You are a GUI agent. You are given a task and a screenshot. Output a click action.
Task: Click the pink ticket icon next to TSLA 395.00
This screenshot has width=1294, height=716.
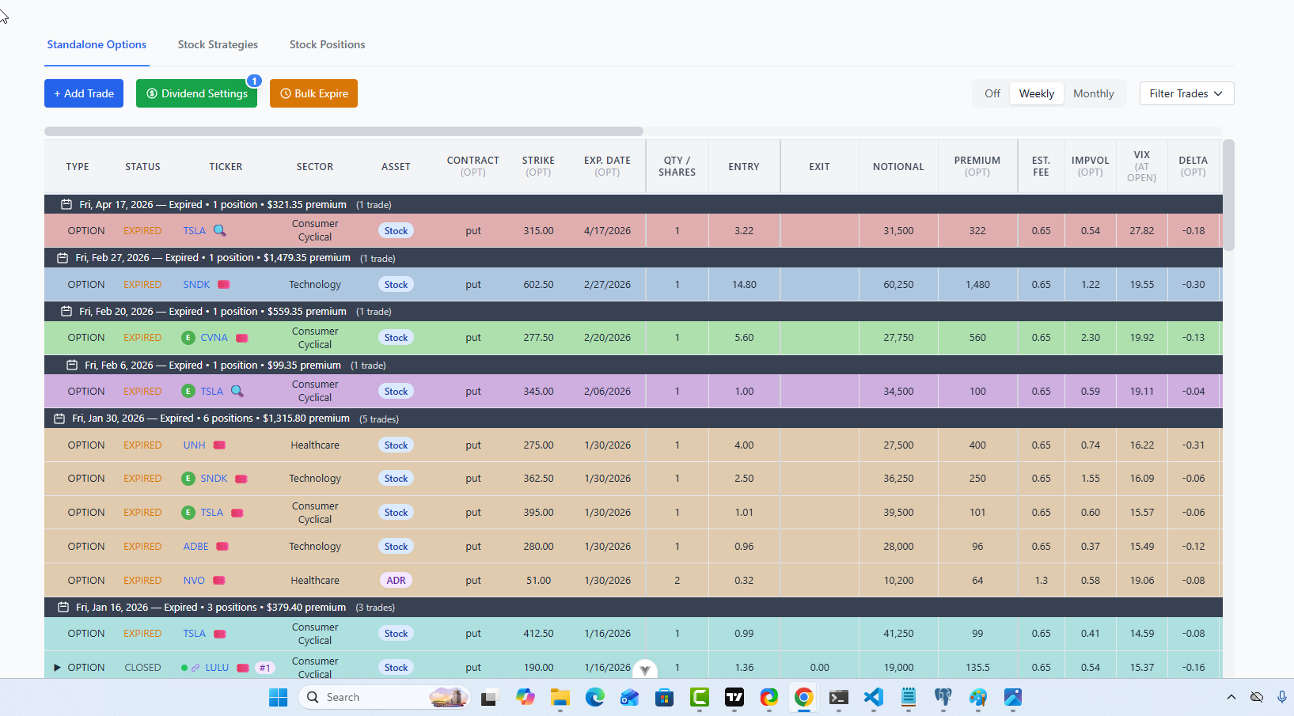(x=237, y=513)
